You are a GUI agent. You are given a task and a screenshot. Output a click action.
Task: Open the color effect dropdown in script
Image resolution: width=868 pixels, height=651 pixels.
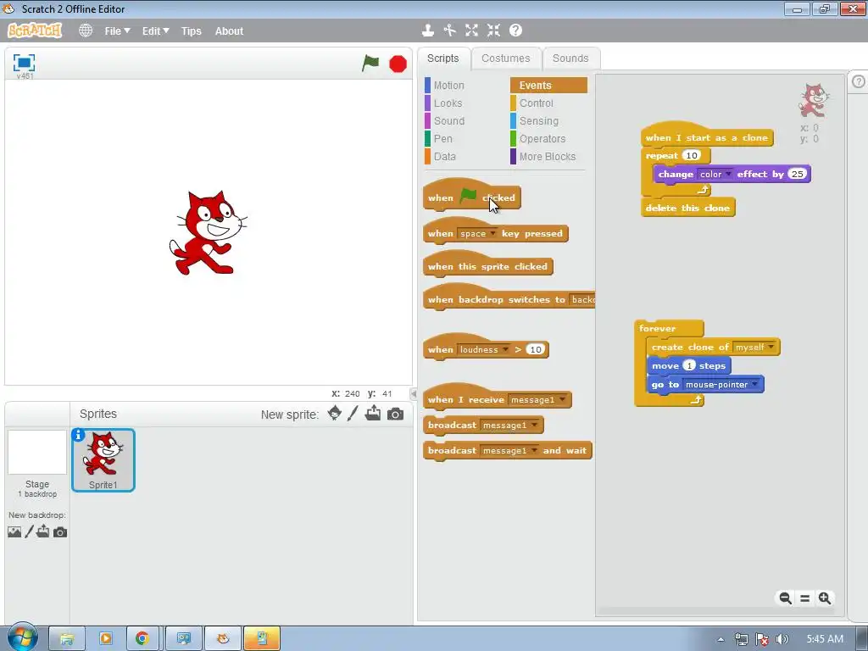pos(715,174)
